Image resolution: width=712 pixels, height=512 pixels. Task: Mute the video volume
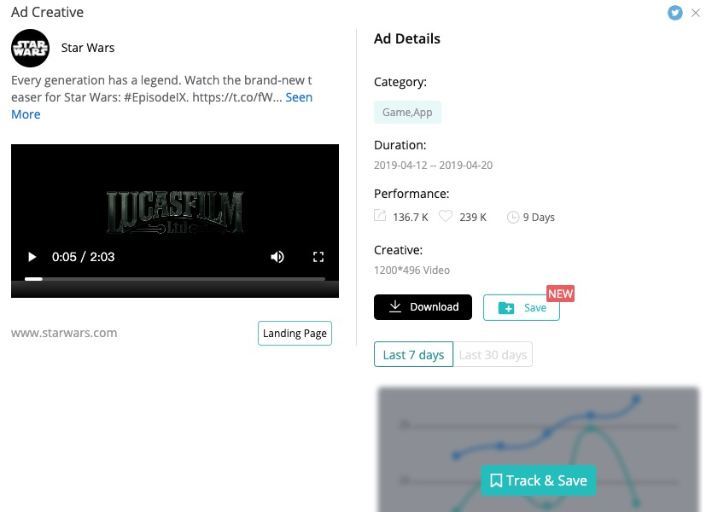tap(277, 257)
